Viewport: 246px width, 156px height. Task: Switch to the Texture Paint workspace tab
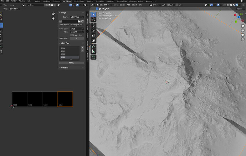[78, 1]
